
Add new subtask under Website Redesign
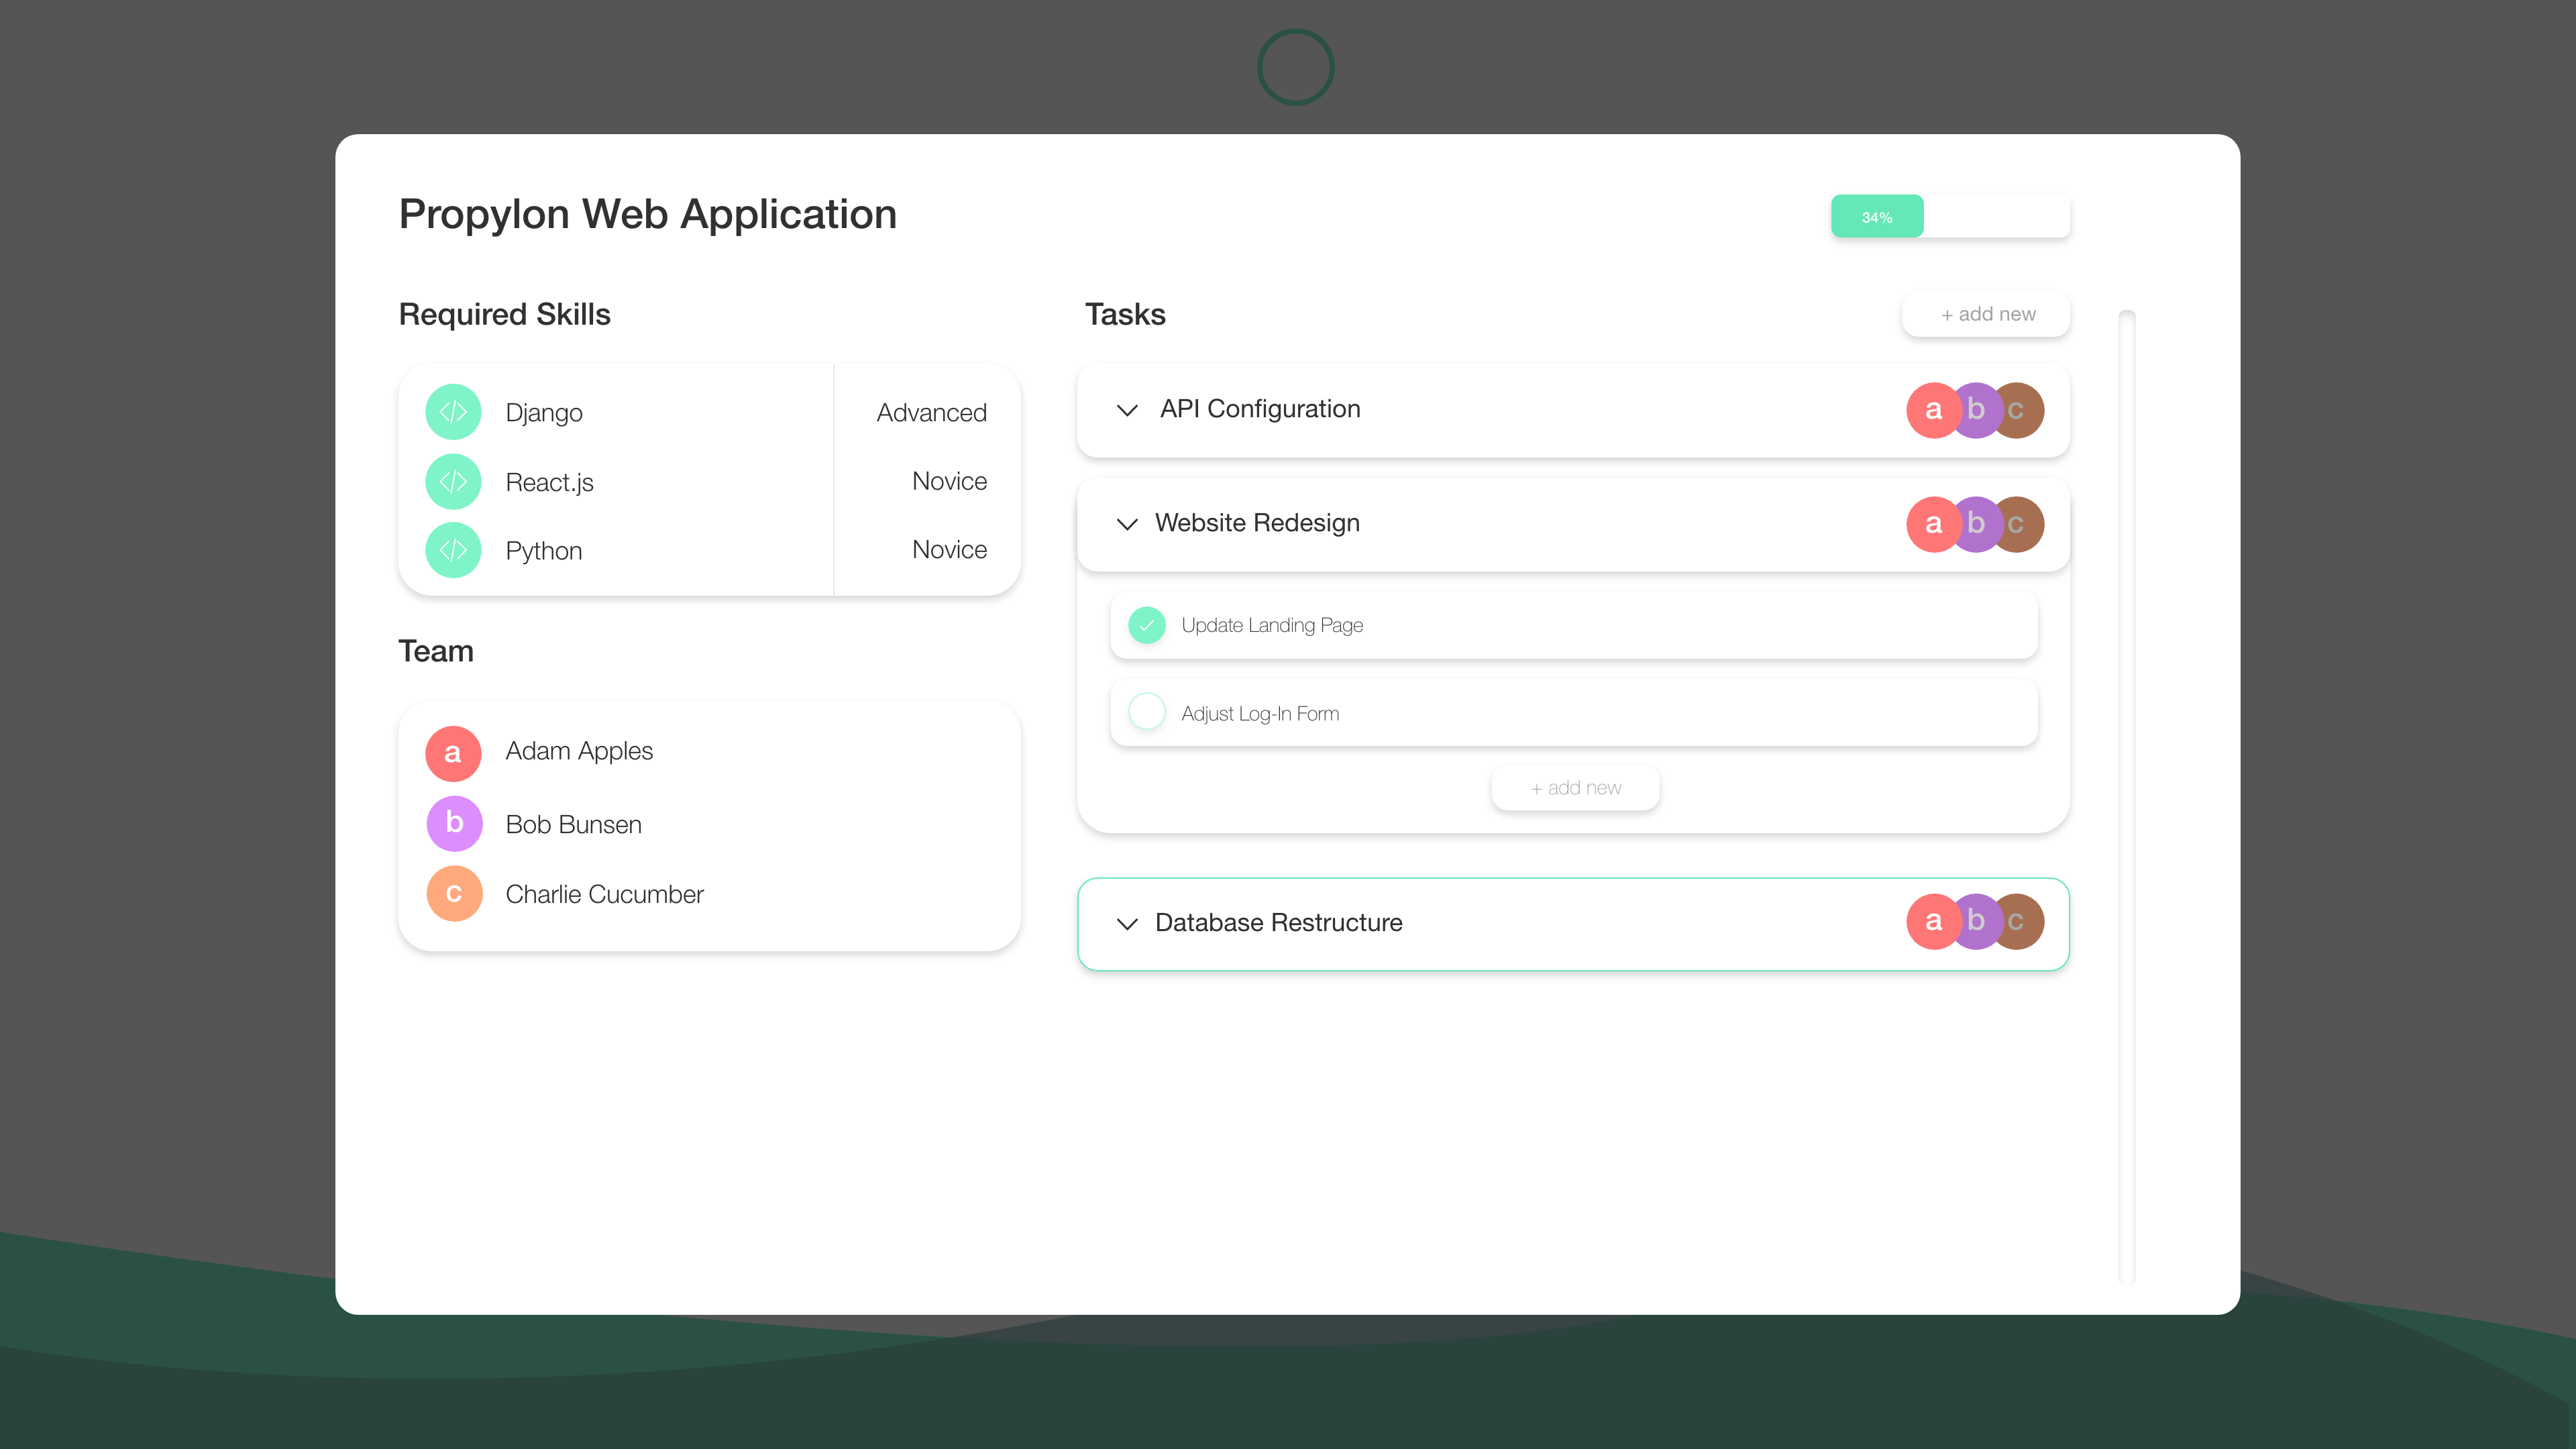pos(1575,788)
